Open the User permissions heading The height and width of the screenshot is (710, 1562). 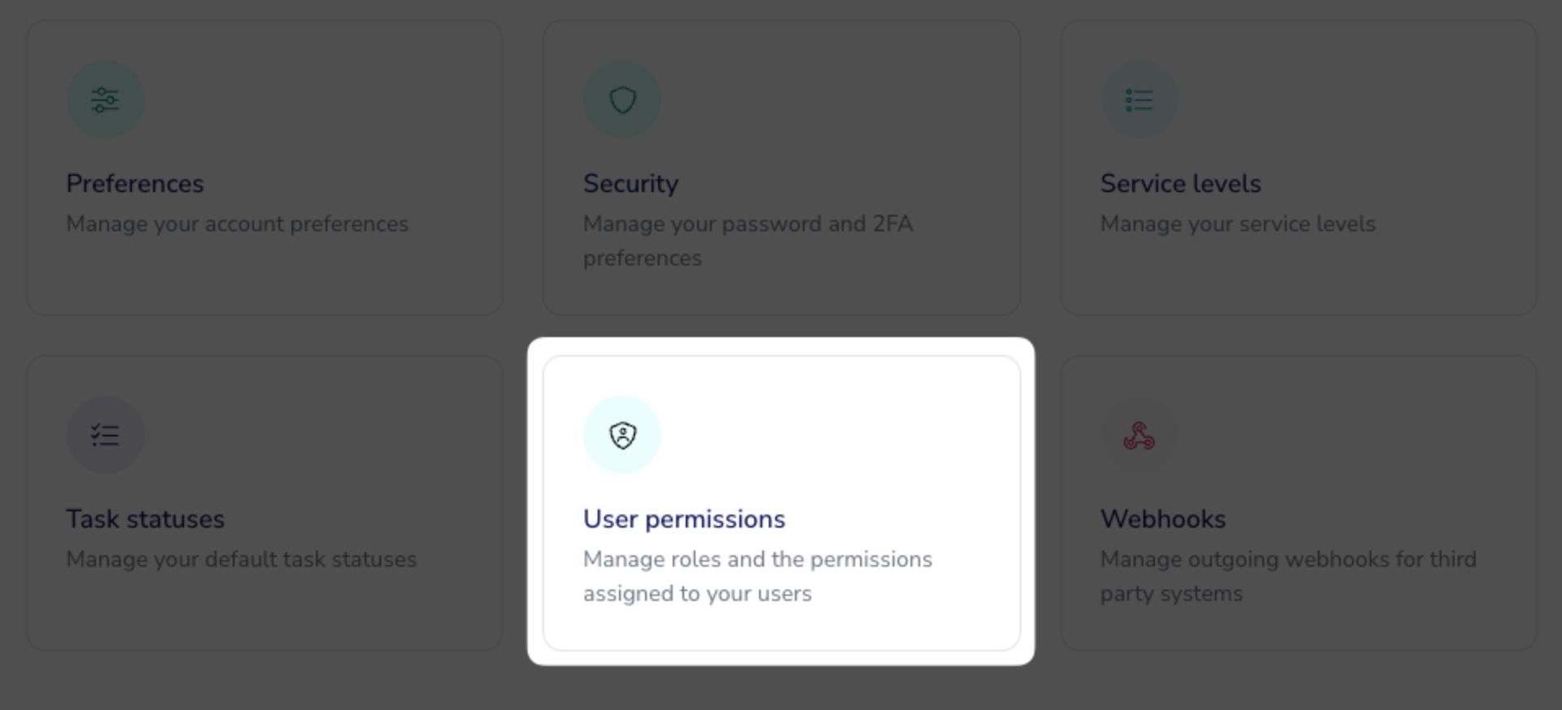tap(684, 519)
